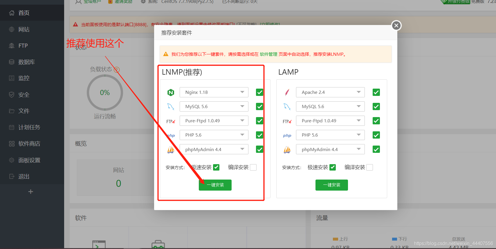Uncheck MySQL 5.6 in LNMP

coord(259,107)
